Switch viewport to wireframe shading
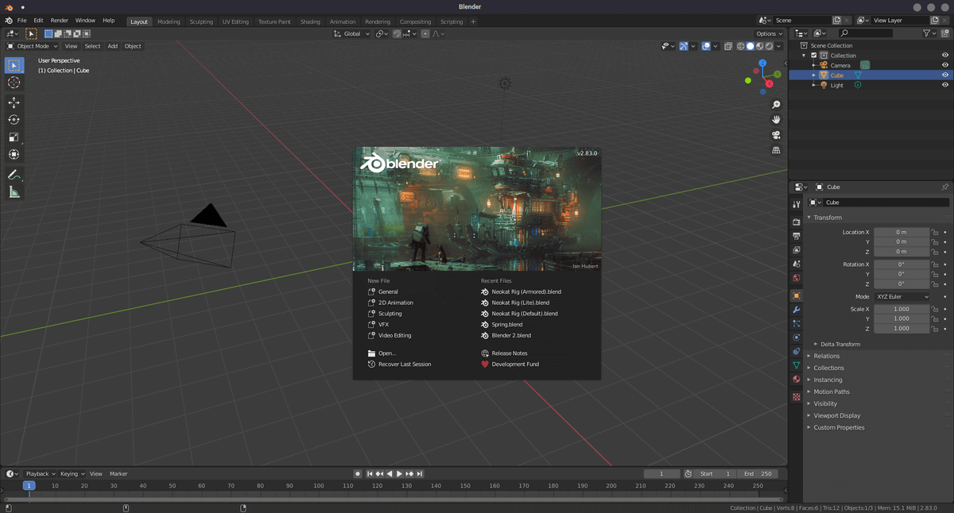 [740, 46]
